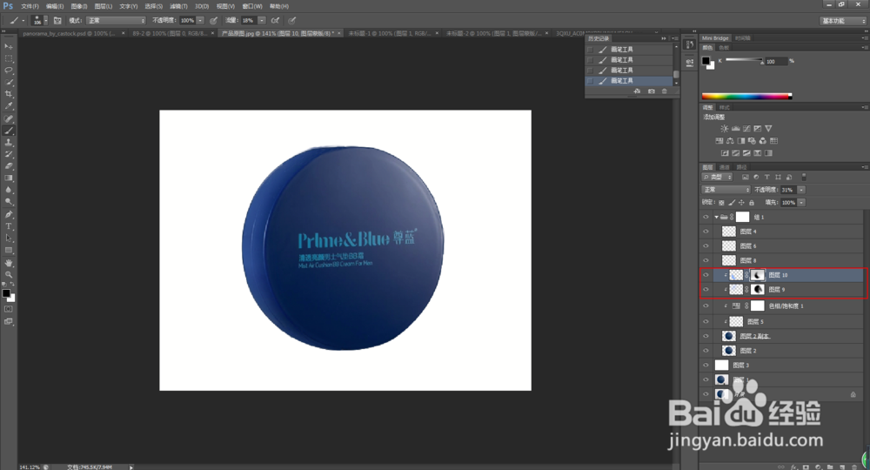Open the brush preset picker arrow
Image resolution: width=870 pixels, height=470 pixels.
point(45,21)
